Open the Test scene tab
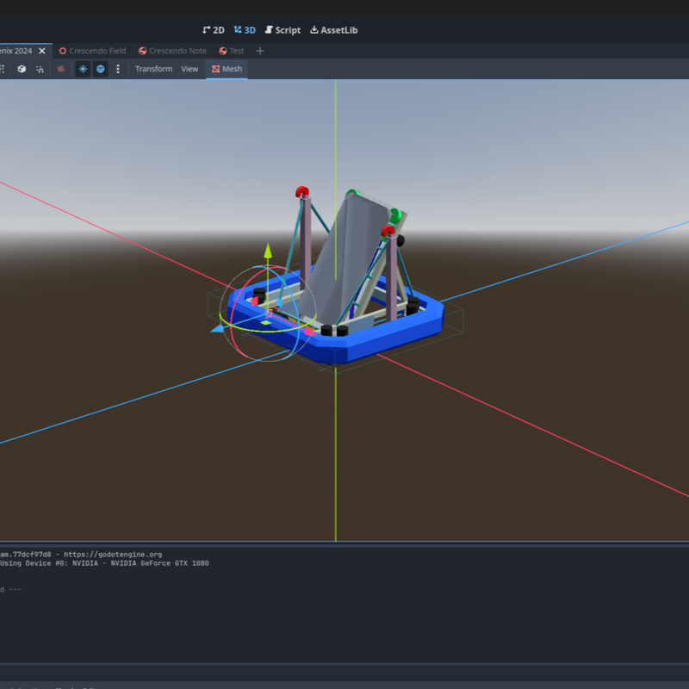The height and width of the screenshot is (689, 689). [231, 51]
